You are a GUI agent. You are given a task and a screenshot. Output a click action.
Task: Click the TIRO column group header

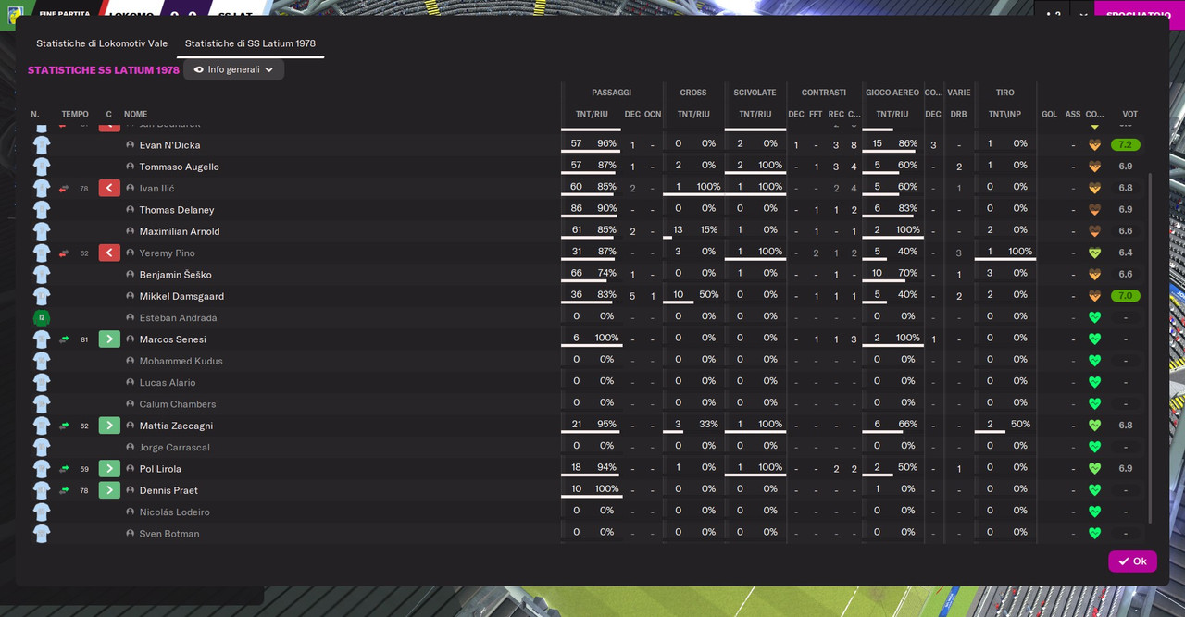pos(1004,93)
